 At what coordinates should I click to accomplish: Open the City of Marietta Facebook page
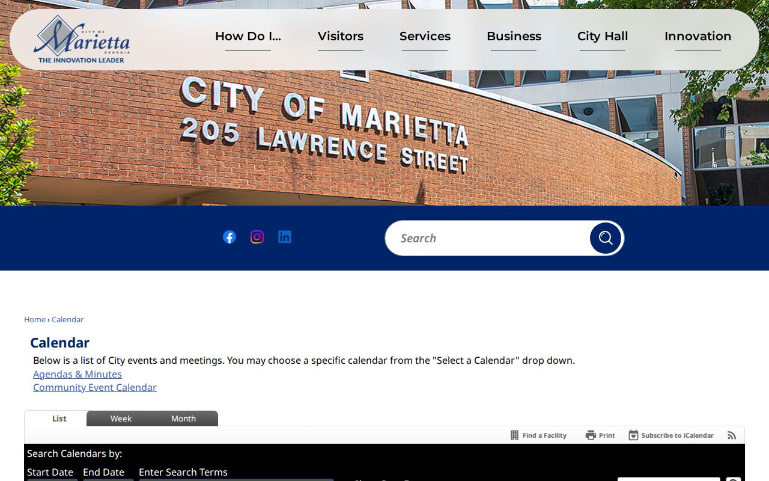pyautogui.click(x=229, y=237)
